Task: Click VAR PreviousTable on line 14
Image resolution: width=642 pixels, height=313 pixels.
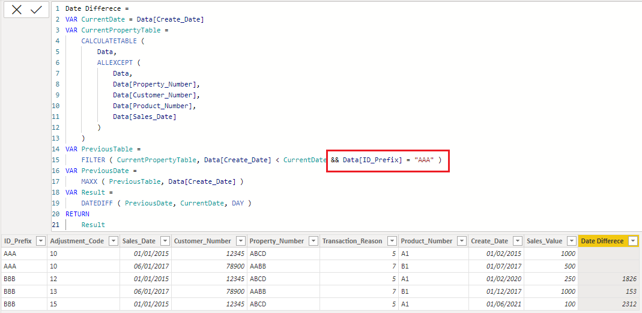Action: pos(98,149)
